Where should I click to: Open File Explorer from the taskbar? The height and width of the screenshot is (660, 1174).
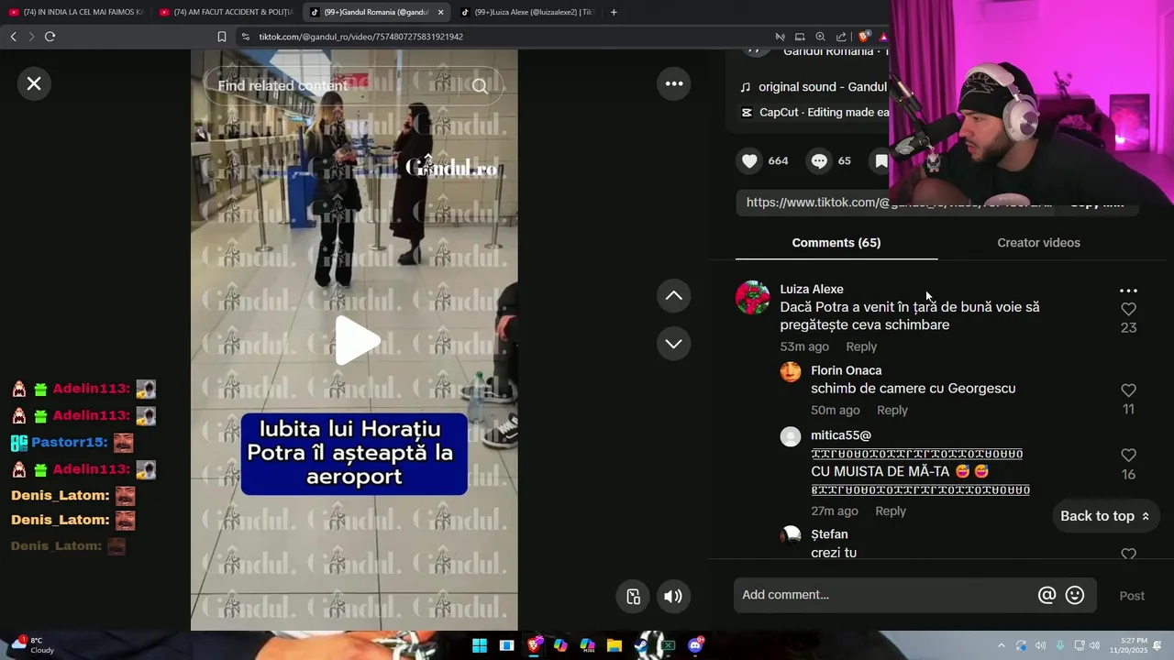pyautogui.click(x=615, y=646)
